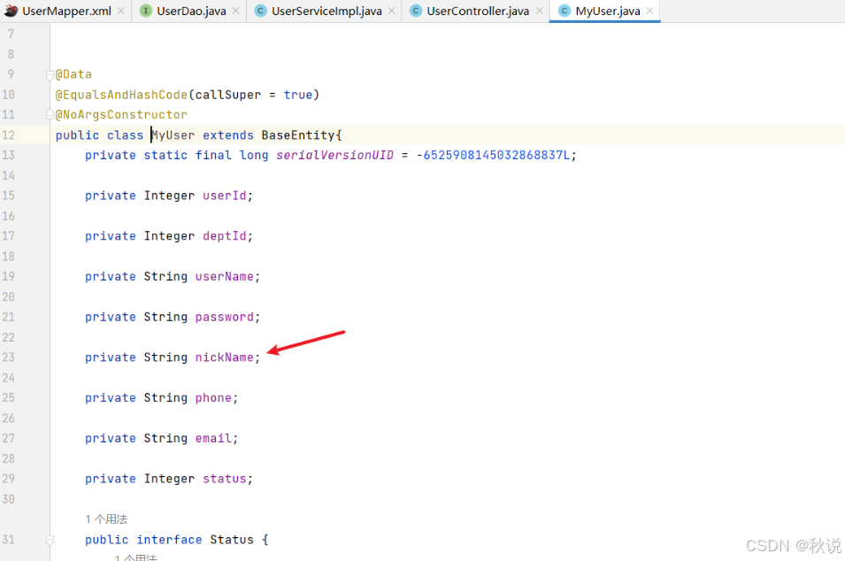Close the MyUser.java tab

[x=650, y=11]
